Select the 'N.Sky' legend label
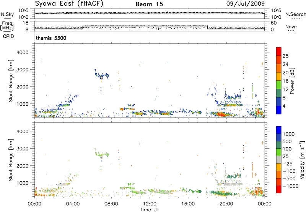Viewport: 306px width, 212px height. pyautogui.click(x=7, y=14)
